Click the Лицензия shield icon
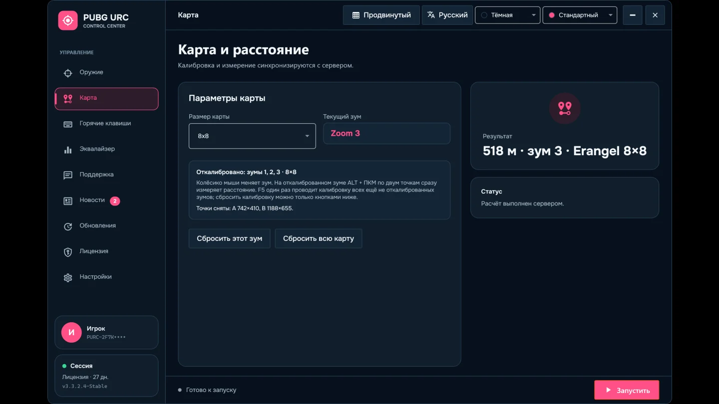The height and width of the screenshot is (404, 719). 68,252
